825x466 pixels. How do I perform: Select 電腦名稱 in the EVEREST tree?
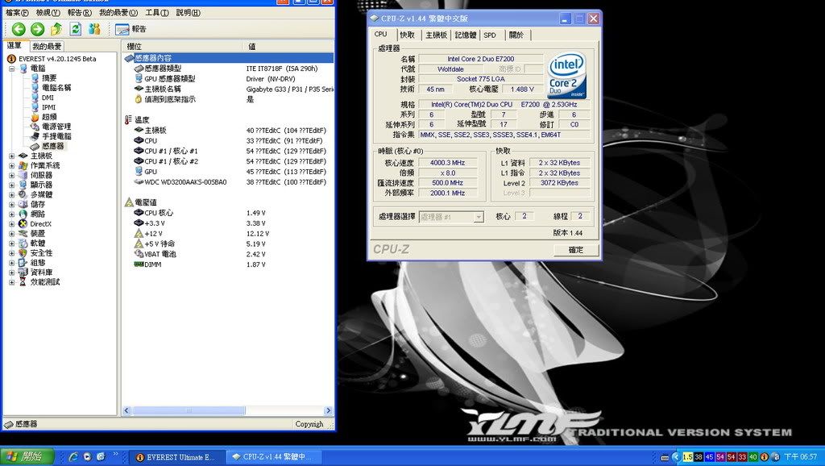(x=56, y=88)
